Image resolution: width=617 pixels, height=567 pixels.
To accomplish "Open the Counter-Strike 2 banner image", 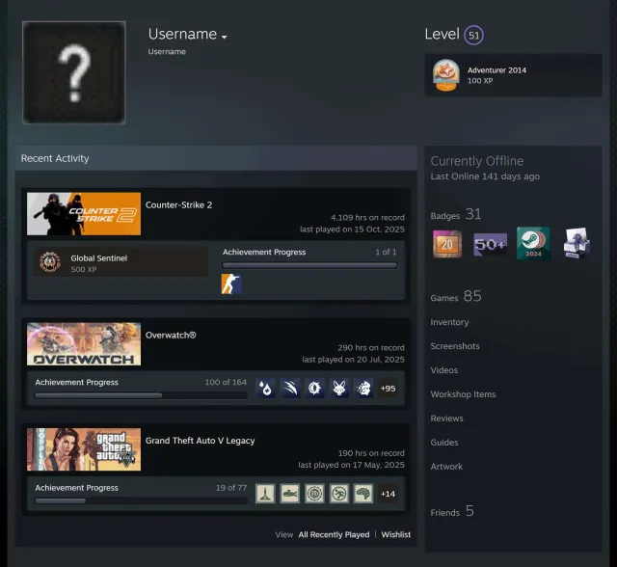I will tap(84, 214).
